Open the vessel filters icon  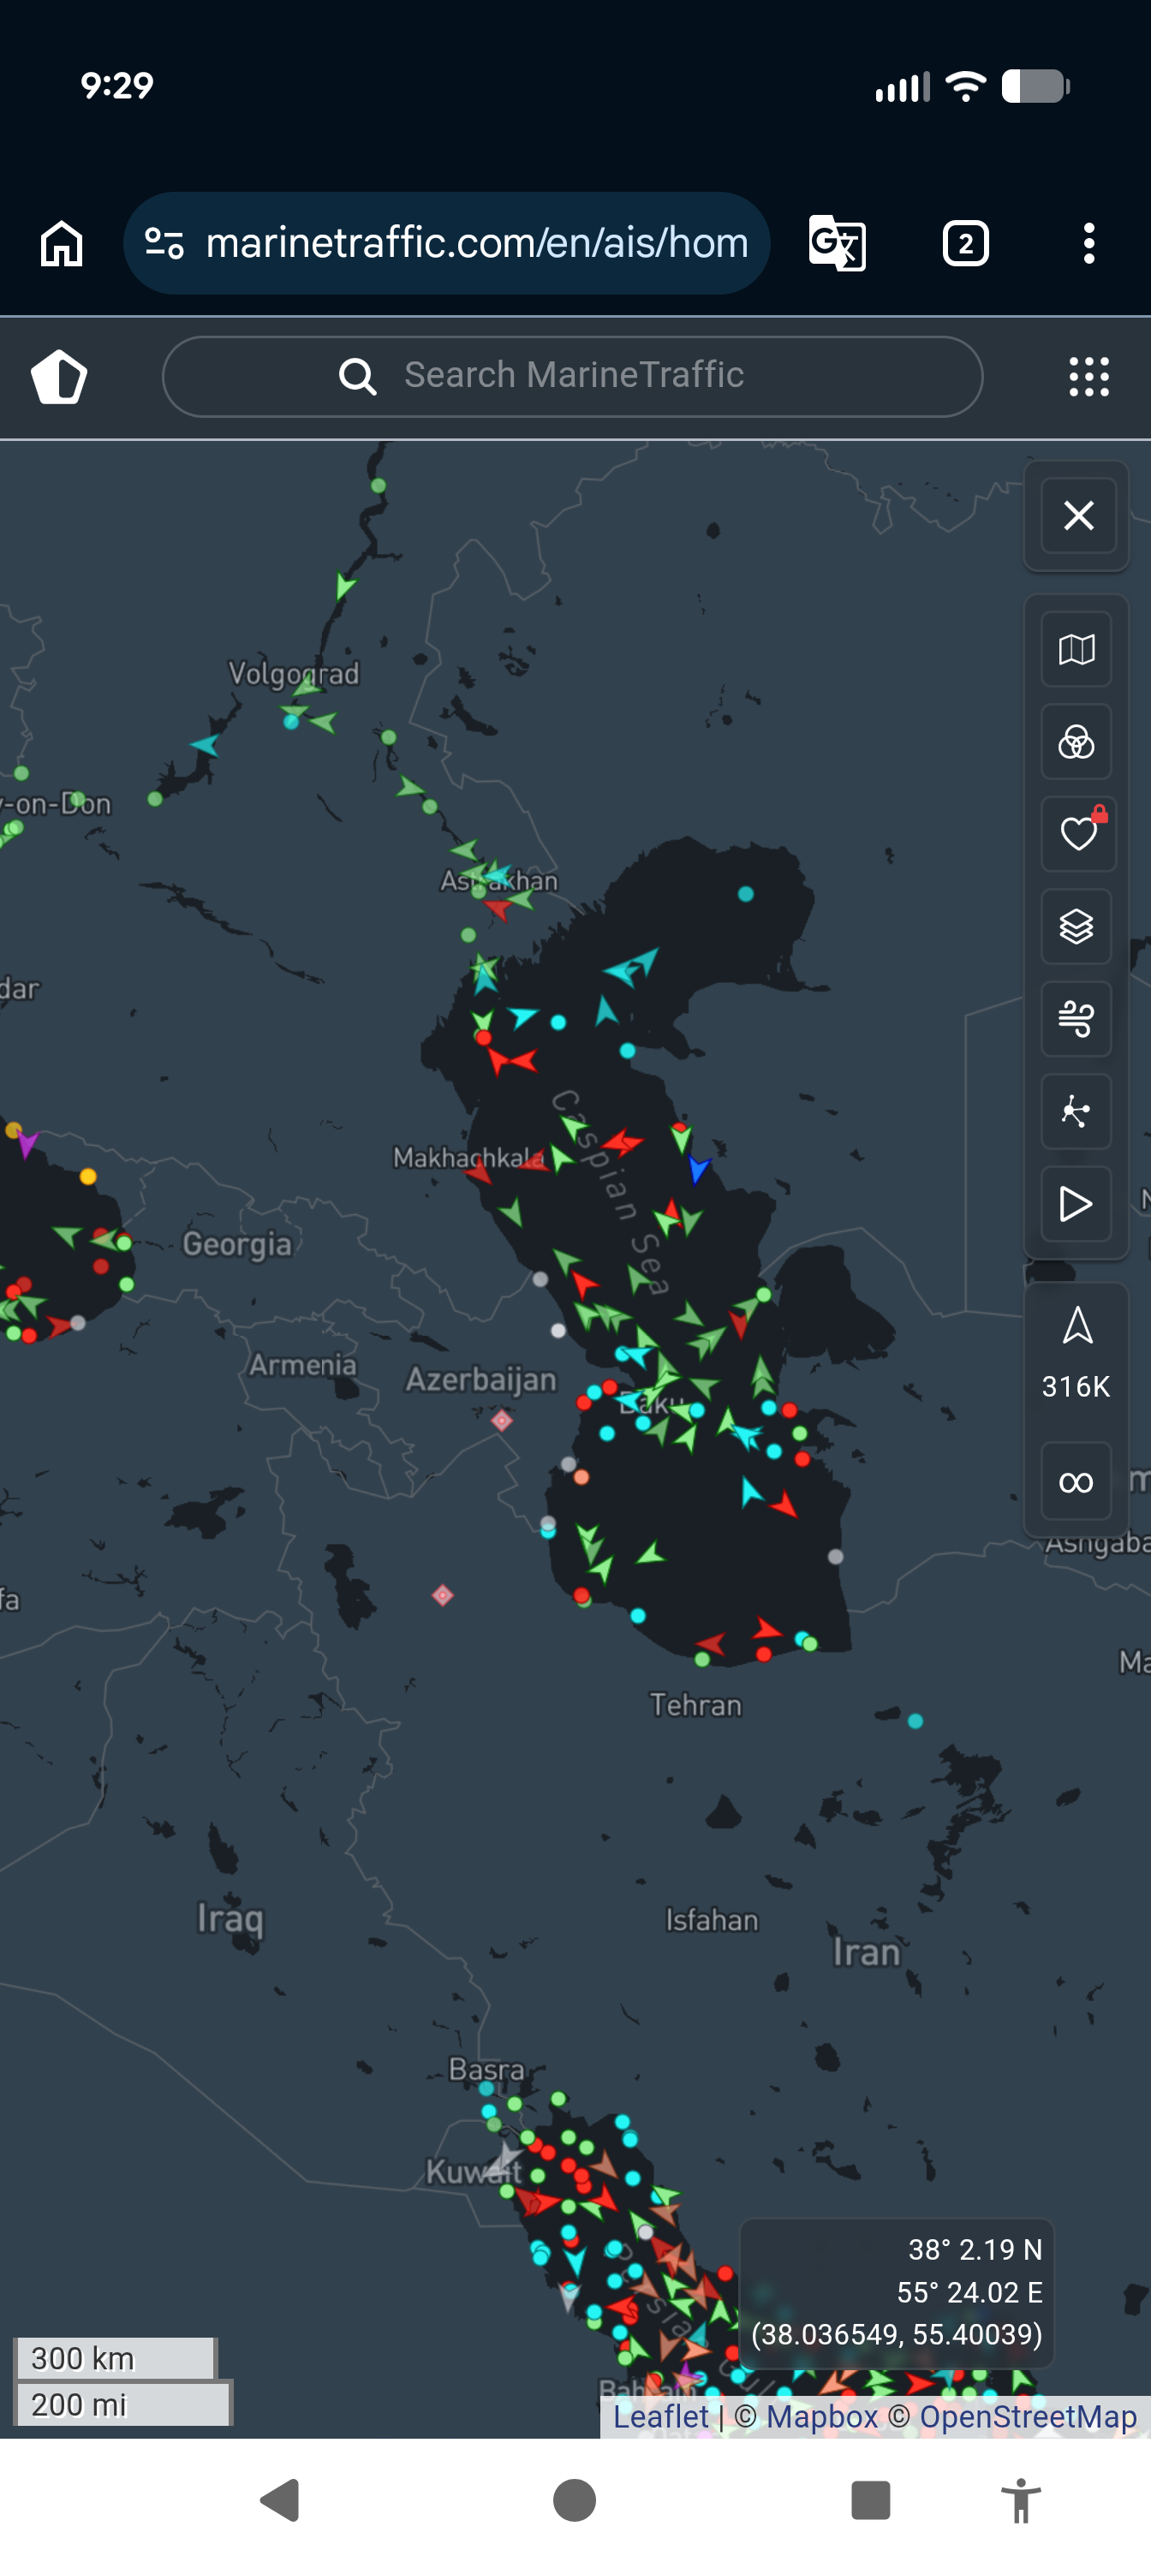[1076, 742]
